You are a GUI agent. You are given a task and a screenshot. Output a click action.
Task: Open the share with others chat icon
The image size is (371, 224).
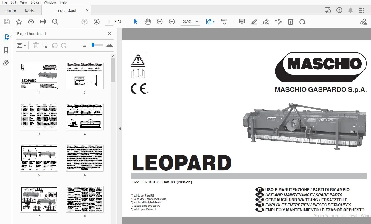(x=328, y=10)
